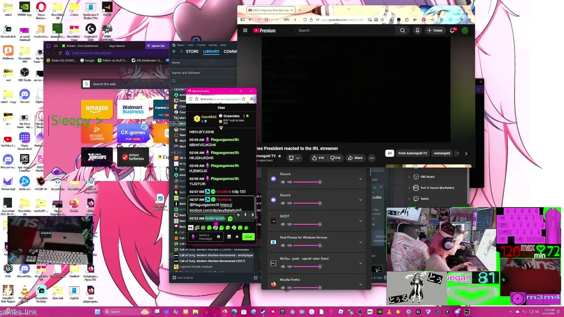564x317 pixels.
Task: Open Steam STORE tab
Action: [x=192, y=52]
